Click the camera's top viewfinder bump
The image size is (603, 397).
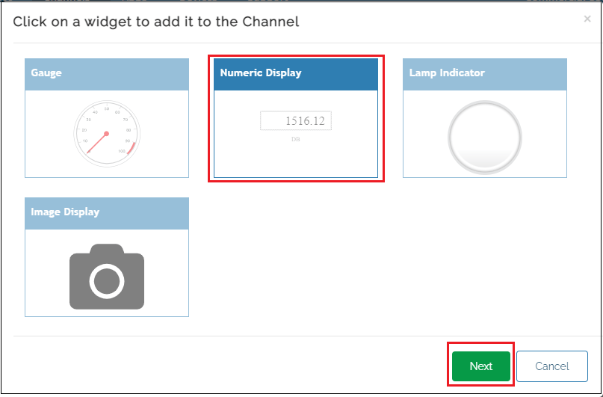pyautogui.click(x=107, y=248)
